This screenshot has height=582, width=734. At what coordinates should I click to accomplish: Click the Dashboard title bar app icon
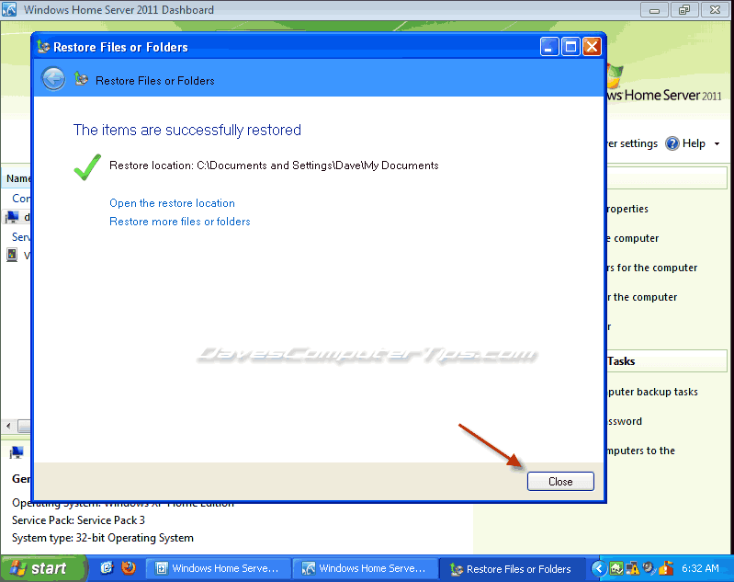(9, 9)
